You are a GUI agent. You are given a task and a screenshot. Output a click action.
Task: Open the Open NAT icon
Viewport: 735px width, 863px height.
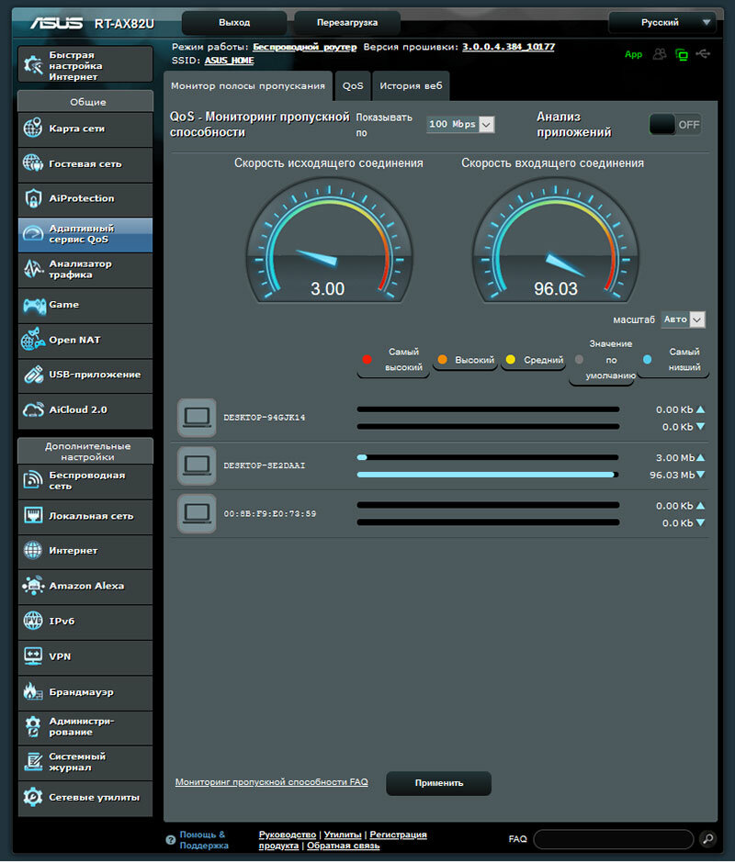tap(33, 340)
